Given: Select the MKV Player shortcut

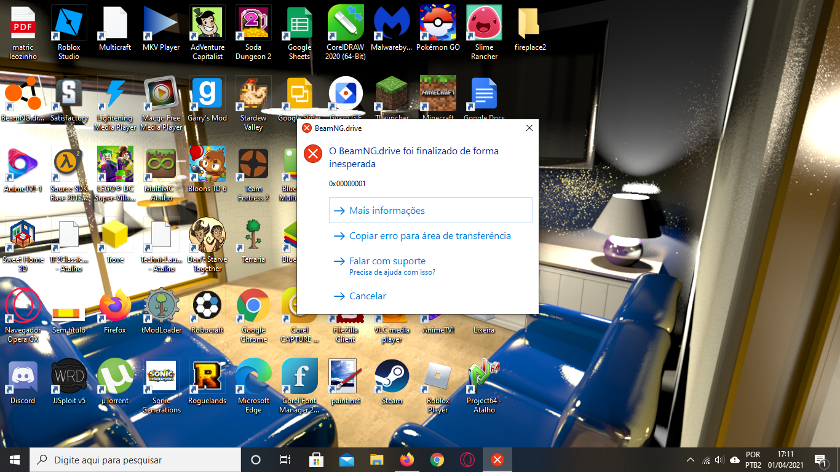Looking at the screenshot, I should click(x=161, y=29).
